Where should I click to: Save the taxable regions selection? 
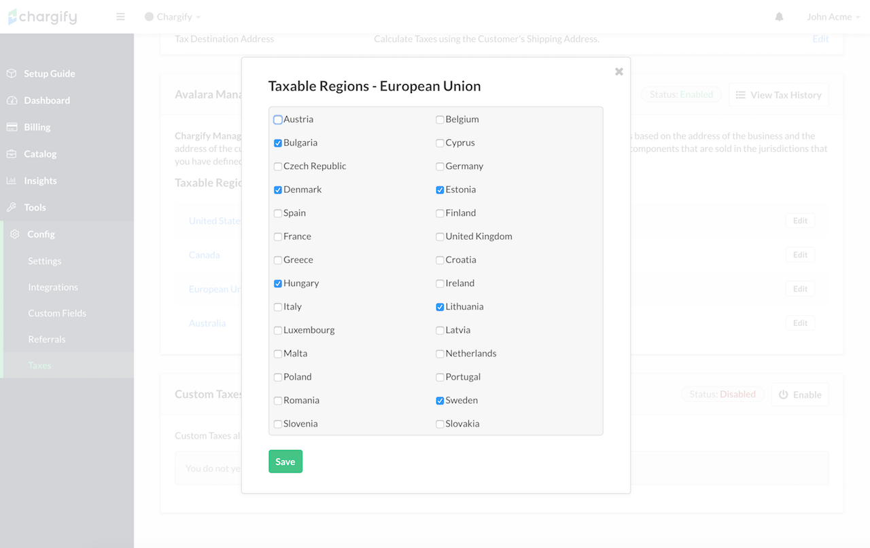click(x=285, y=462)
